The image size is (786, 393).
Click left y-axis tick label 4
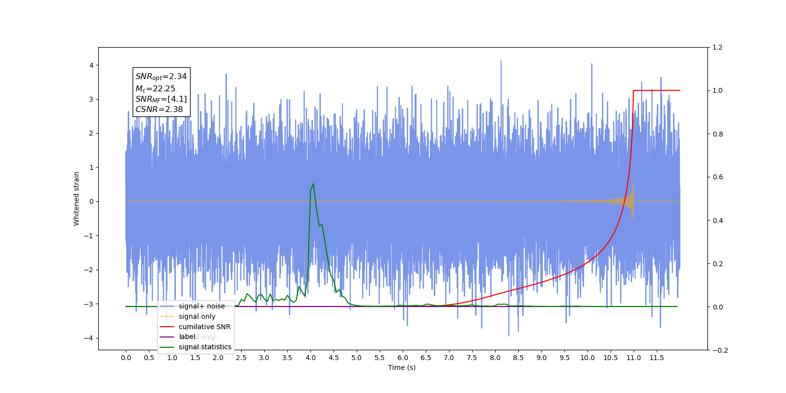pos(91,65)
